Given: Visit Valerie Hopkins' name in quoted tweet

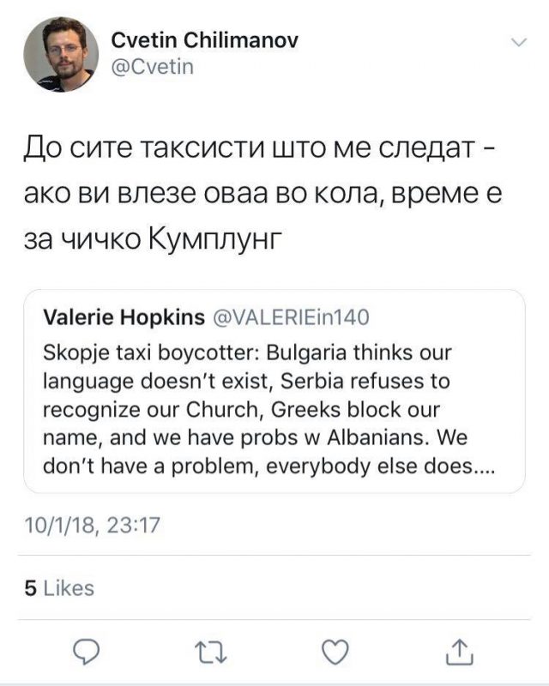Looking at the screenshot, I should click(124, 318).
